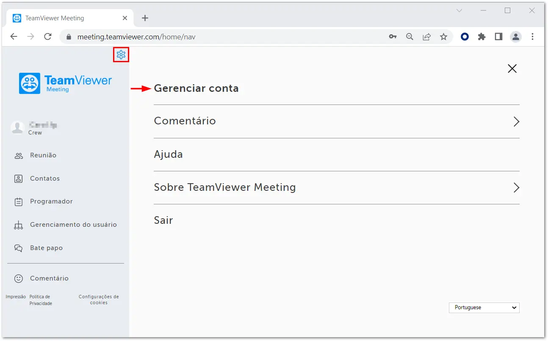Open a new browser tab
The width and height of the screenshot is (548, 341).
(x=145, y=18)
